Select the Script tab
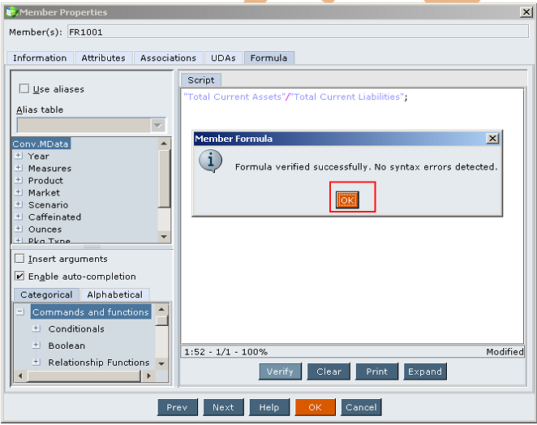 [201, 80]
